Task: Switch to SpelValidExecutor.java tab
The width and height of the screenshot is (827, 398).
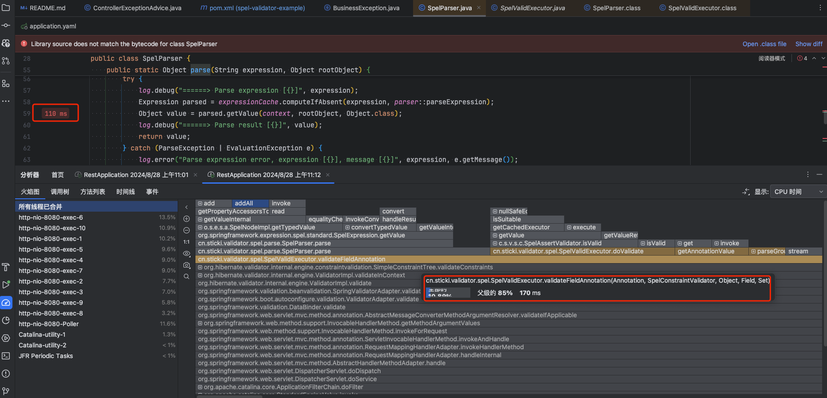Action: tap(528, 8)
